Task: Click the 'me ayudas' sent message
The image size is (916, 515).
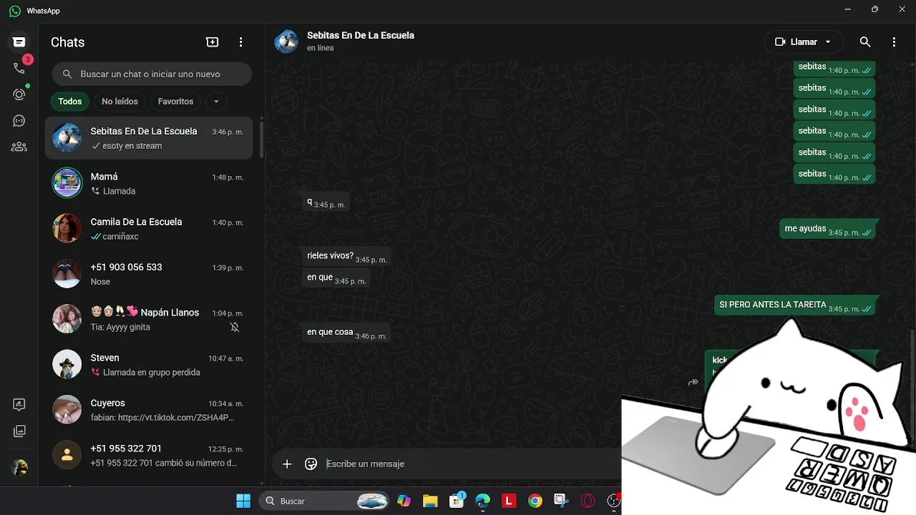Action: tap(827, 229)
